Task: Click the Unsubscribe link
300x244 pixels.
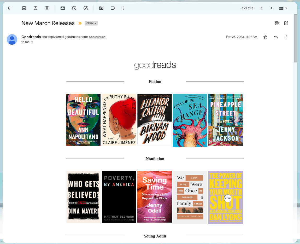Action: (x=97, y=37)
